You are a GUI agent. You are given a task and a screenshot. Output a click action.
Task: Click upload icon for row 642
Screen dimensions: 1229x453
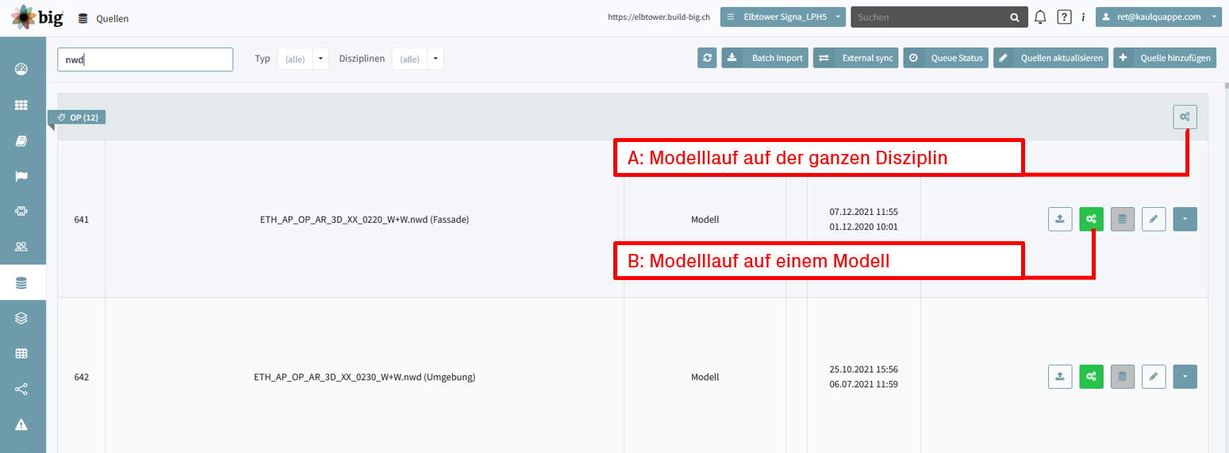coord(1060,377)
